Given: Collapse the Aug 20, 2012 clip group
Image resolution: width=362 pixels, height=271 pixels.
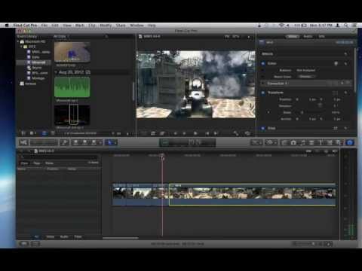Looking at the screenshot, I should 56,72.
